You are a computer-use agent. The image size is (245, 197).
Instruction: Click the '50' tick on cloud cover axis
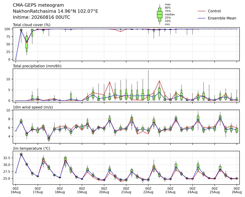(8, 44)
